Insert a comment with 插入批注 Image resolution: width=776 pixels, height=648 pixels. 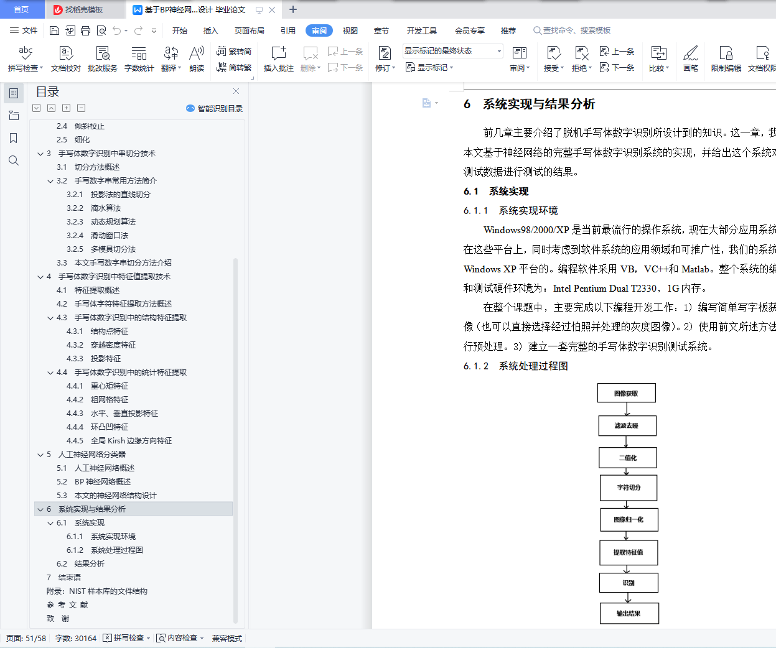278,59
